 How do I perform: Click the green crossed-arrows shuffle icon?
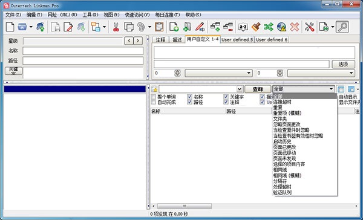[269, 27]
